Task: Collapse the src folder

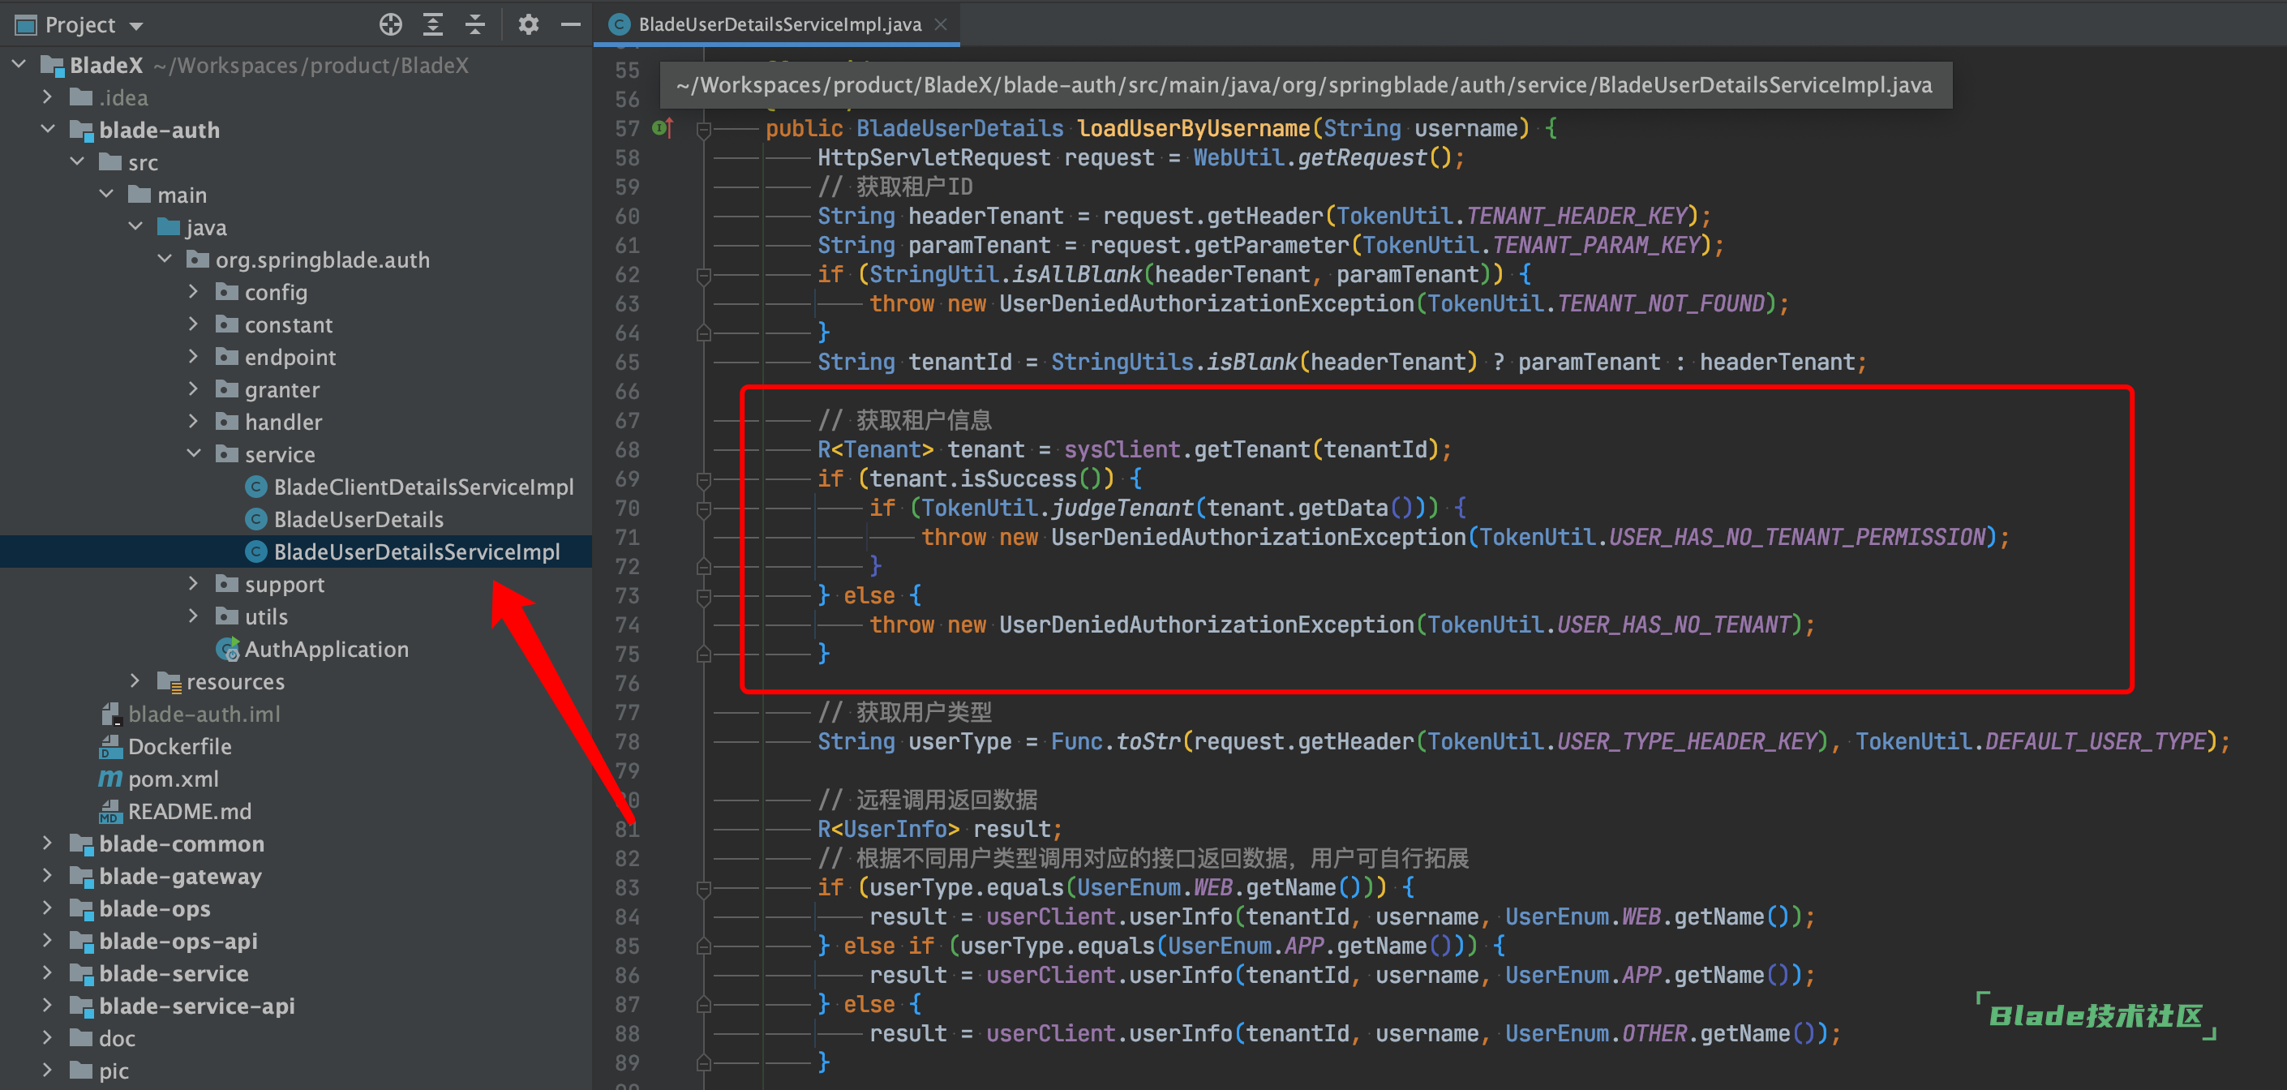Action: click(77, 161)
